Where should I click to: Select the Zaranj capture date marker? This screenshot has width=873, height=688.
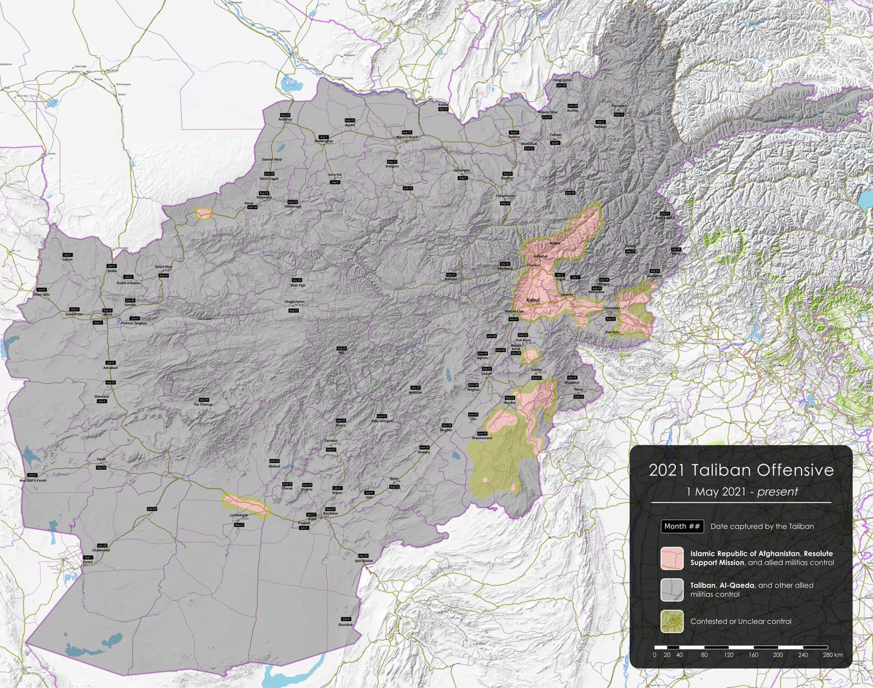[88, 557]
